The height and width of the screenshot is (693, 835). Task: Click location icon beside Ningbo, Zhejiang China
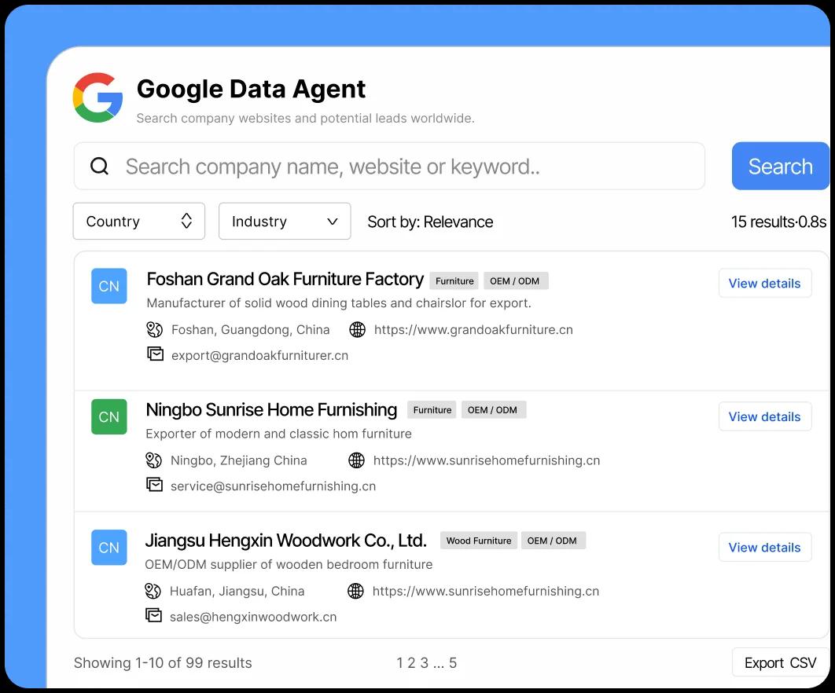click(x=153, y=460)
